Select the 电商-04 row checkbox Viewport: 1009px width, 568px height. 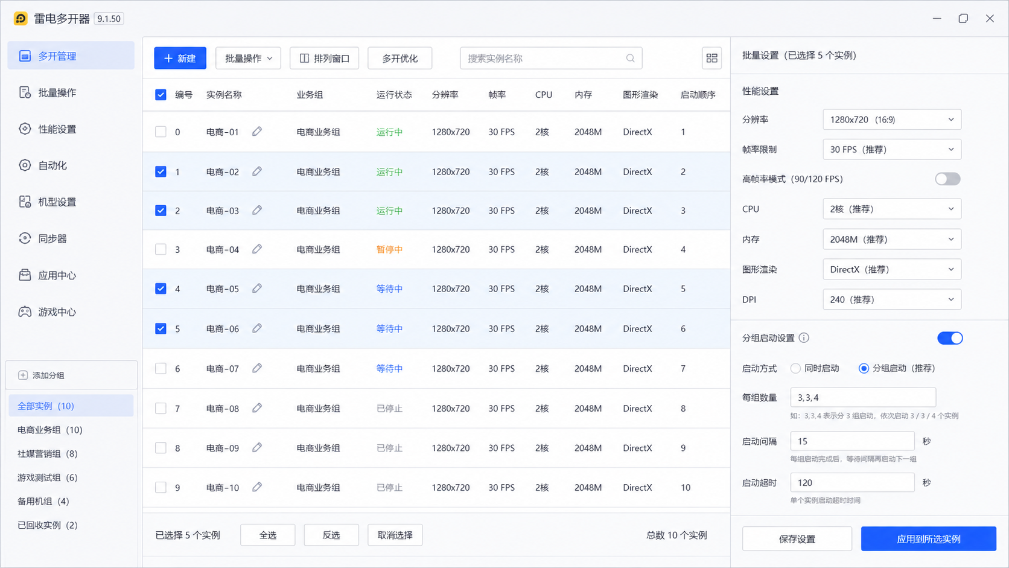[x=161, y=249]
